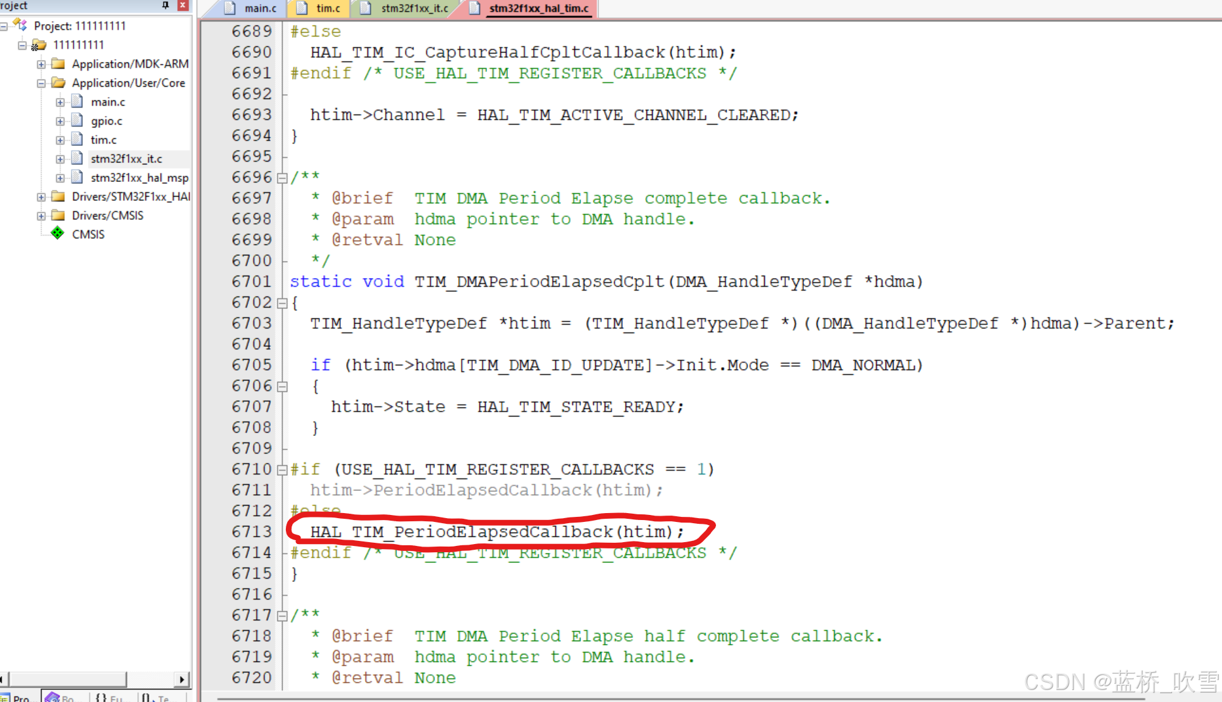Expand the Application/MDK-ARM folder
This screenshot has width=1222, height=702.
point(41,64)
